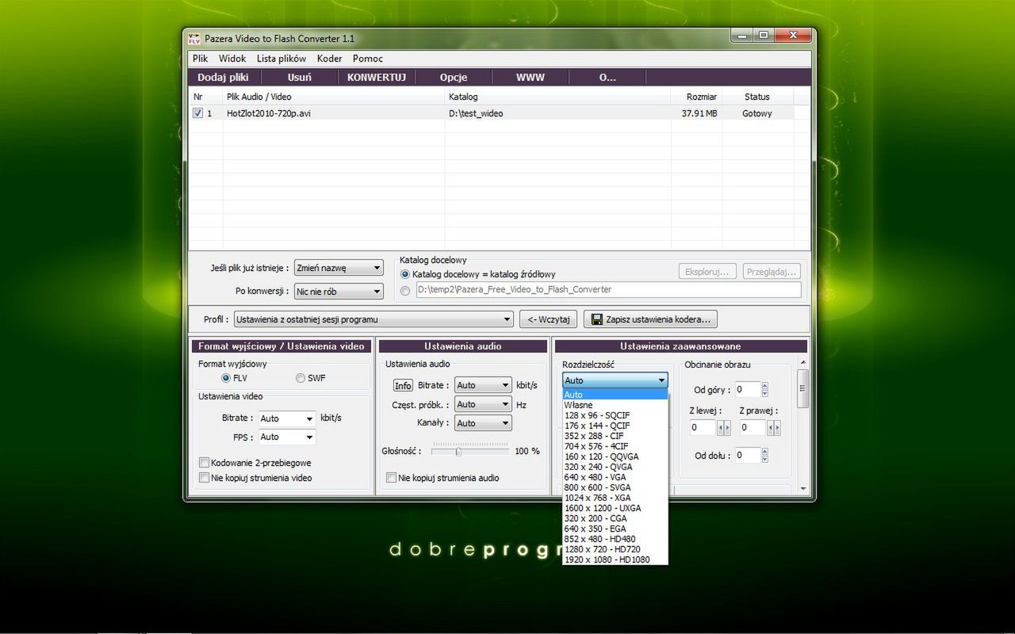Choose '704 x 576 - 4CIF' resolution
The width and height of the screenshot is (1015, 634).
(x=615, y=446)
